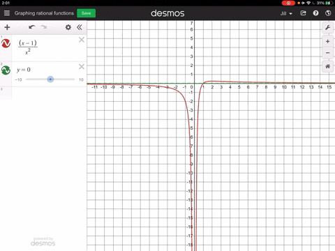This screenshot has width=335, height=251.
Task: Click the empty expression row 3
Action: pyautogui.click(x=43, y=93)
